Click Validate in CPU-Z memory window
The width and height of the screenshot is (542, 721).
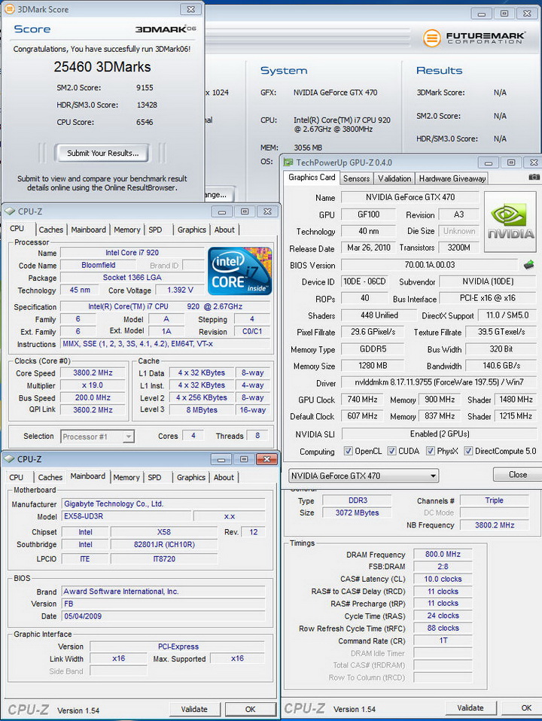pyautogui.click(x=470, y=708)
